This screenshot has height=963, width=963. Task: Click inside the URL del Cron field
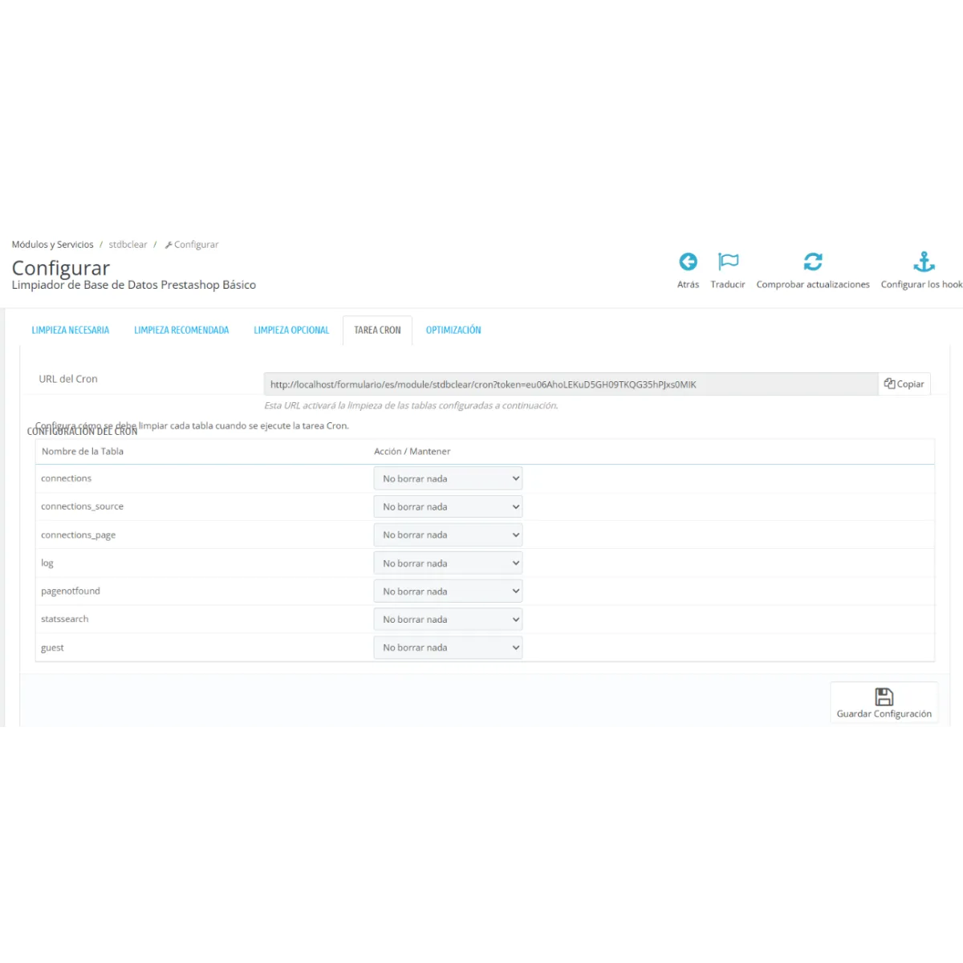[571, 384]
